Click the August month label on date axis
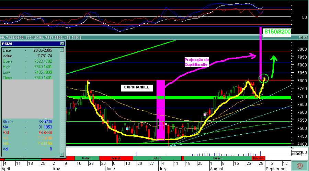Image resolution: width=309 pixels, height=171 pixels. (217, 169)
